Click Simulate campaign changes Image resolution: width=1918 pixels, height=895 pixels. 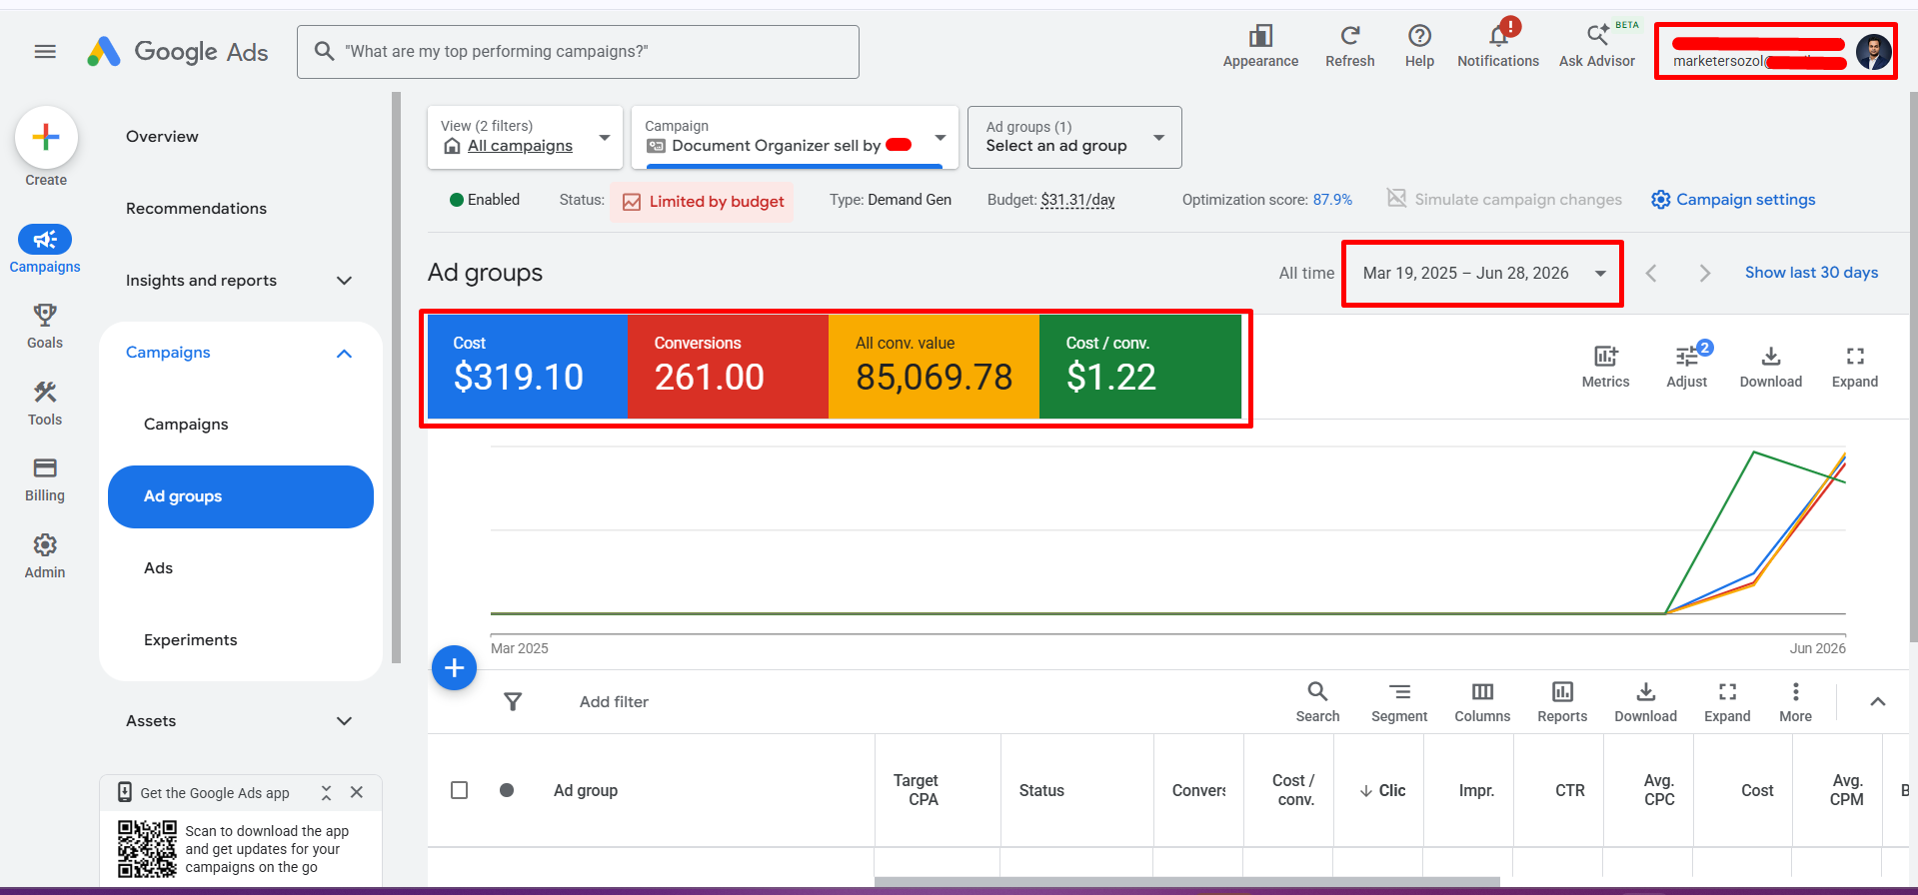coord(1504,200)
